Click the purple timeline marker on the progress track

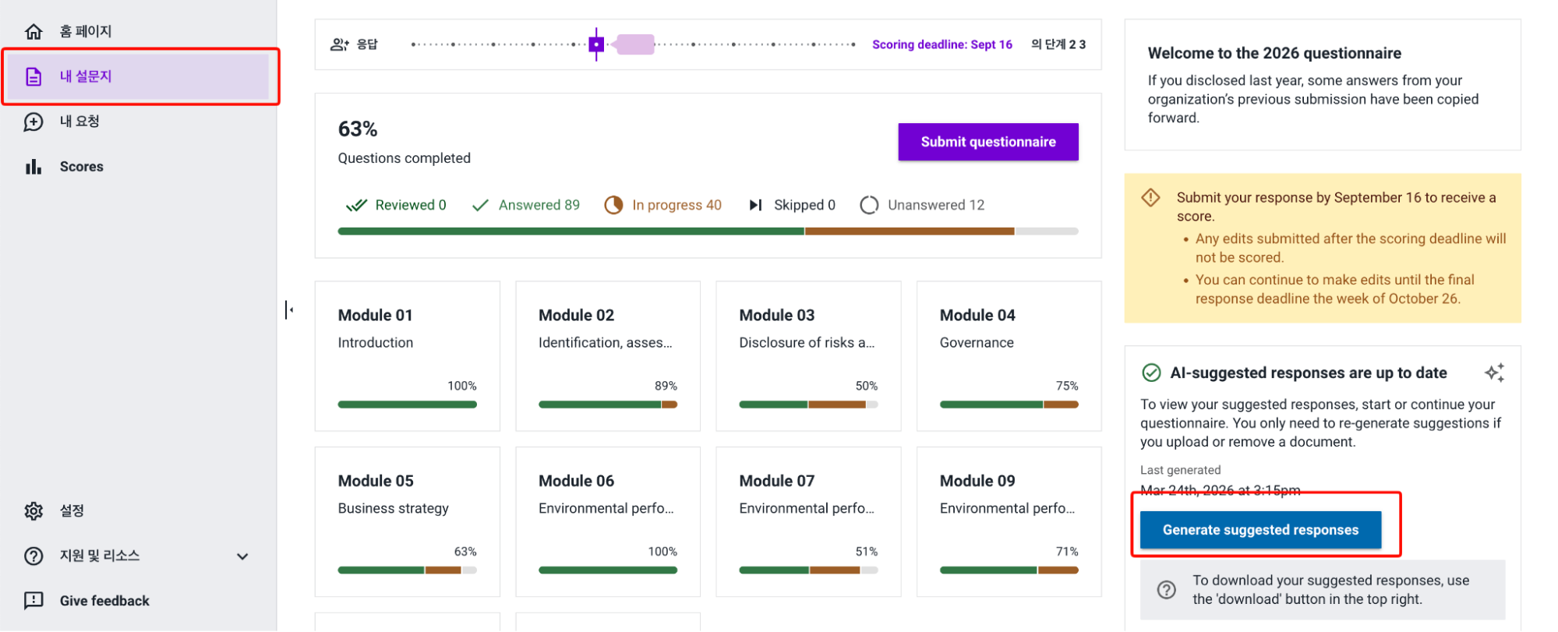[596, 44]
